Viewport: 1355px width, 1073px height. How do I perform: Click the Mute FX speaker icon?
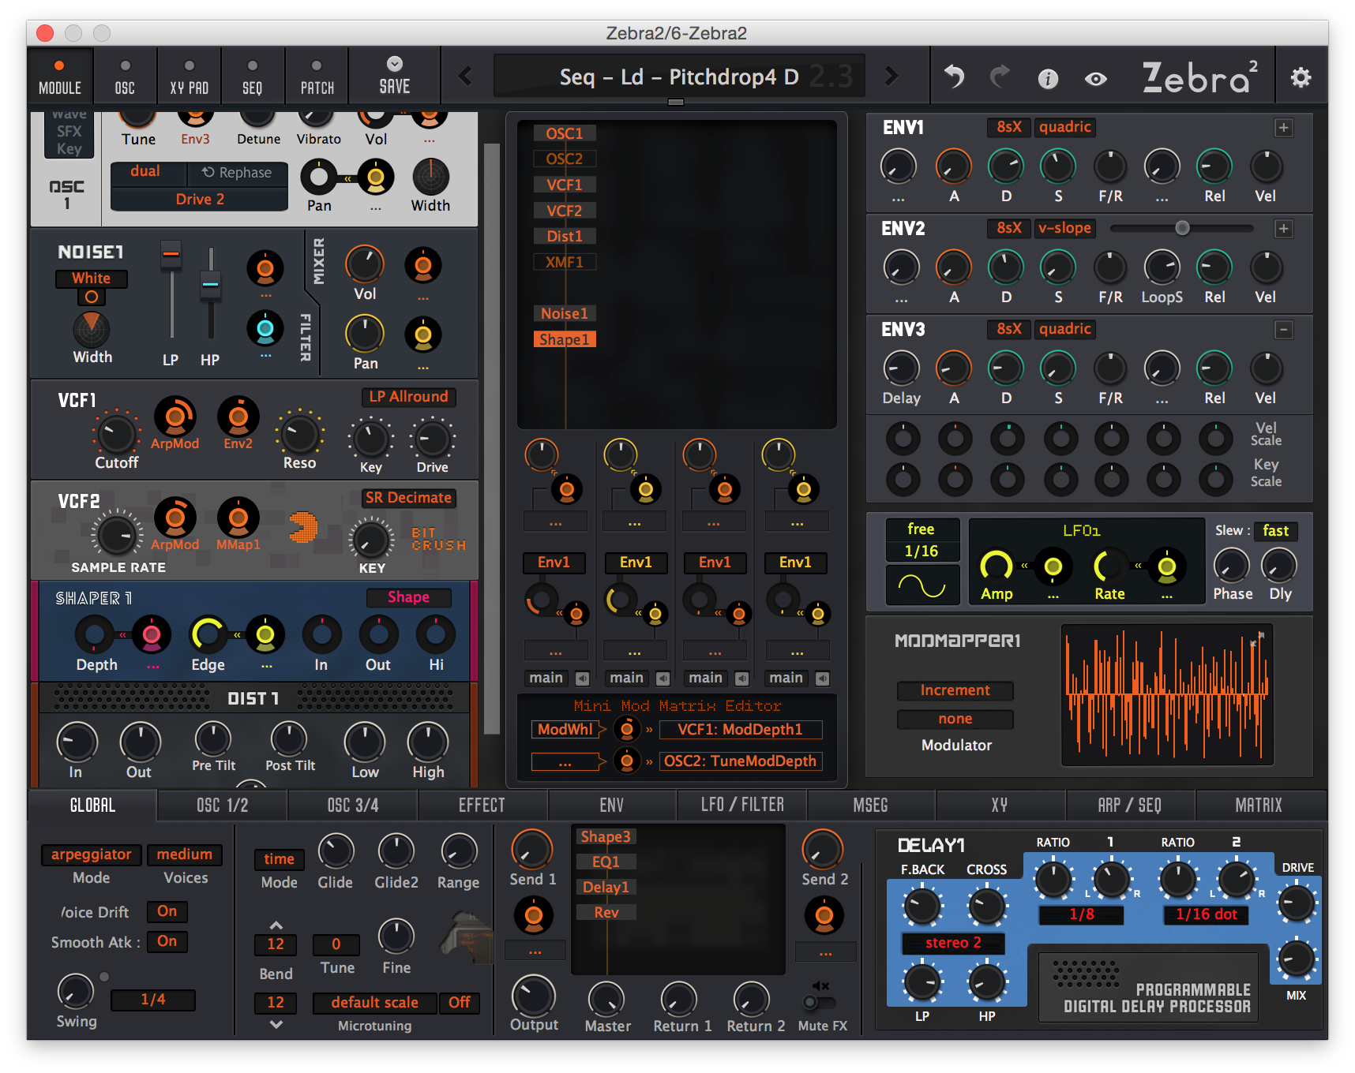(821, 985)
